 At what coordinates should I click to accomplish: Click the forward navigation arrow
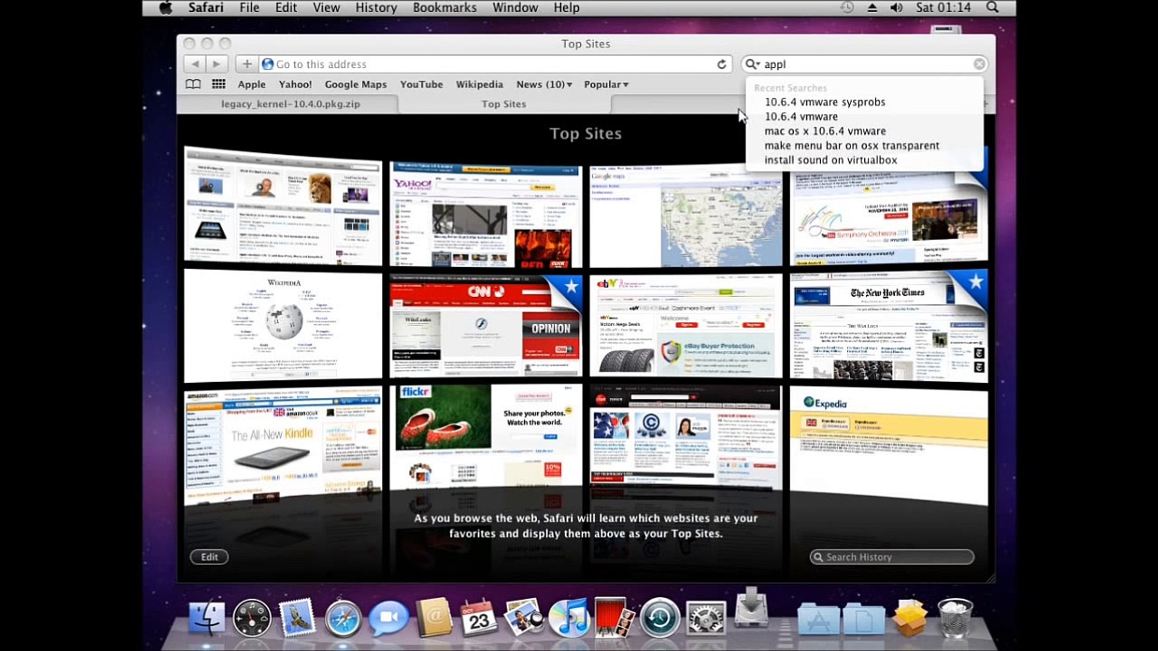coord(217,63)
